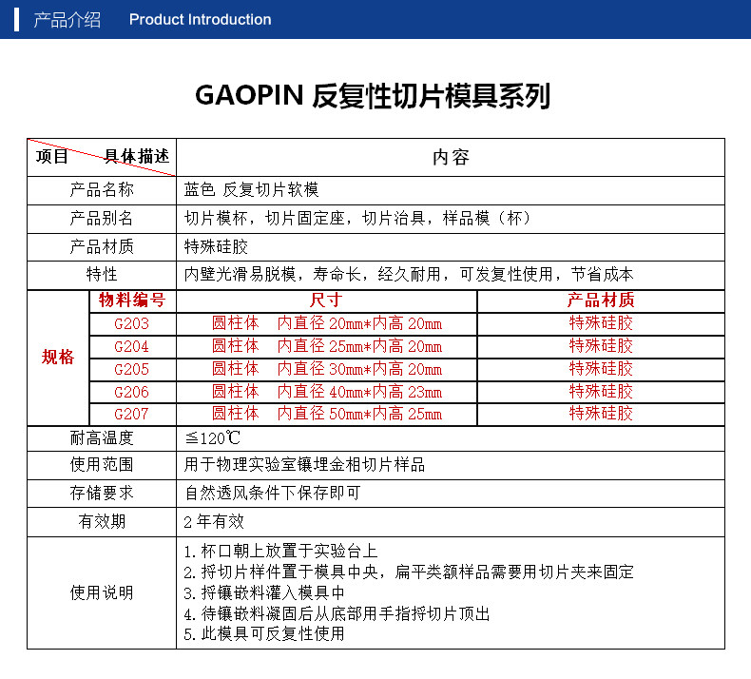This screenshot has width=751, height=679.
Task: Select material code G207
Action: (132, 414)
